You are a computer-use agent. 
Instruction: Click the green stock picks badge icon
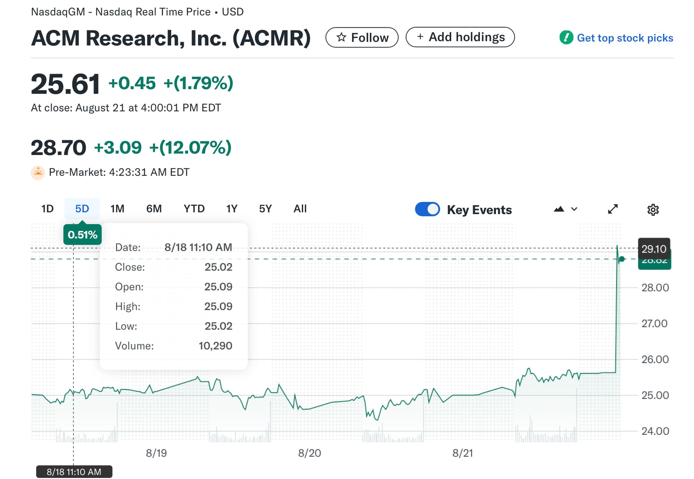[566, 38]
